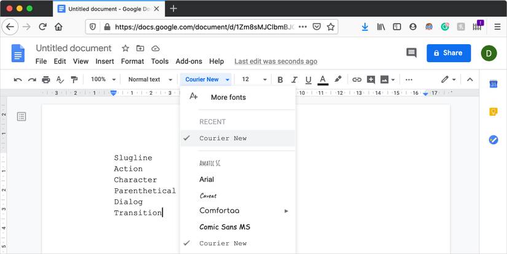Open the comment history icon

[x=411, y=53]
